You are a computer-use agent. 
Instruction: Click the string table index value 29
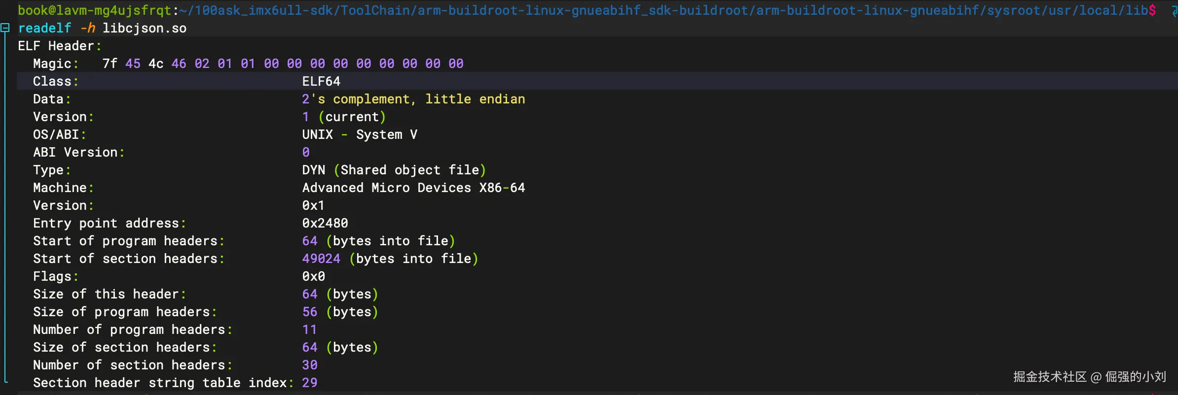point(309,383)
